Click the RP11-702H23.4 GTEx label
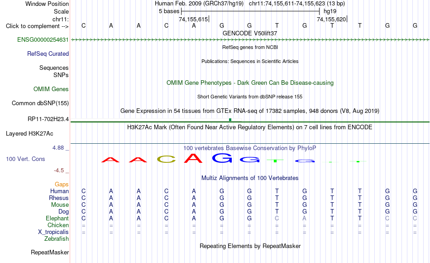 point(48,119)
